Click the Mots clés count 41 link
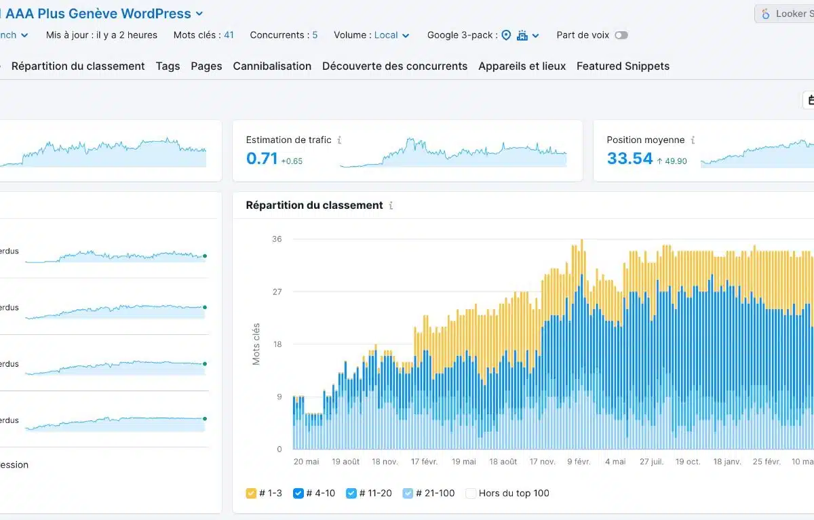 229,35
